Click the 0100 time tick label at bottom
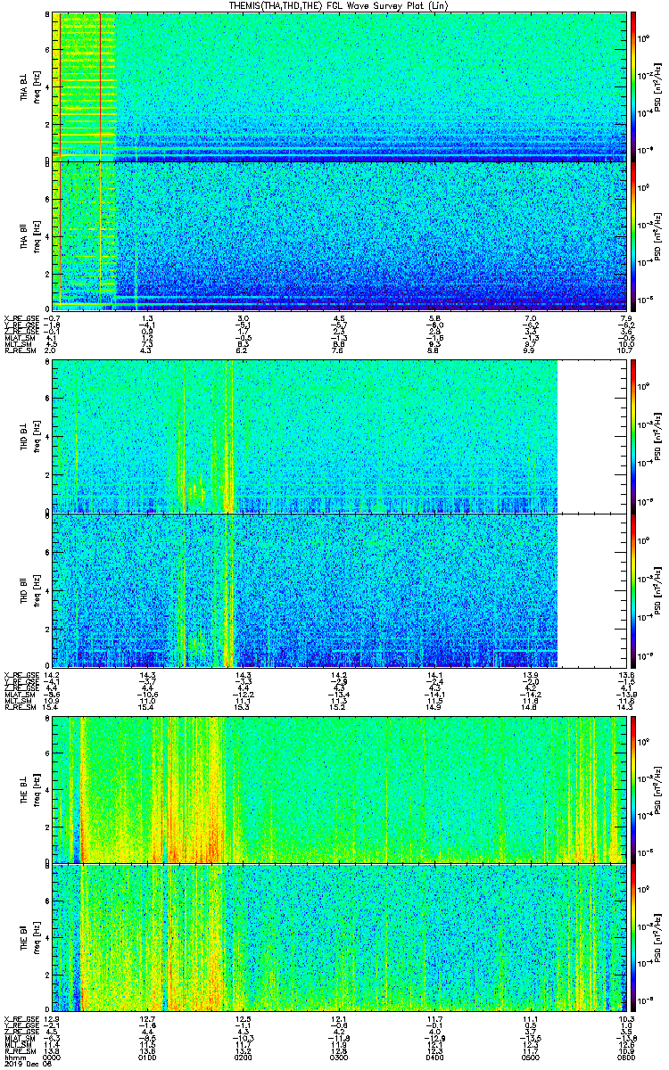669x1070 pixels. tap(148, 1057)
